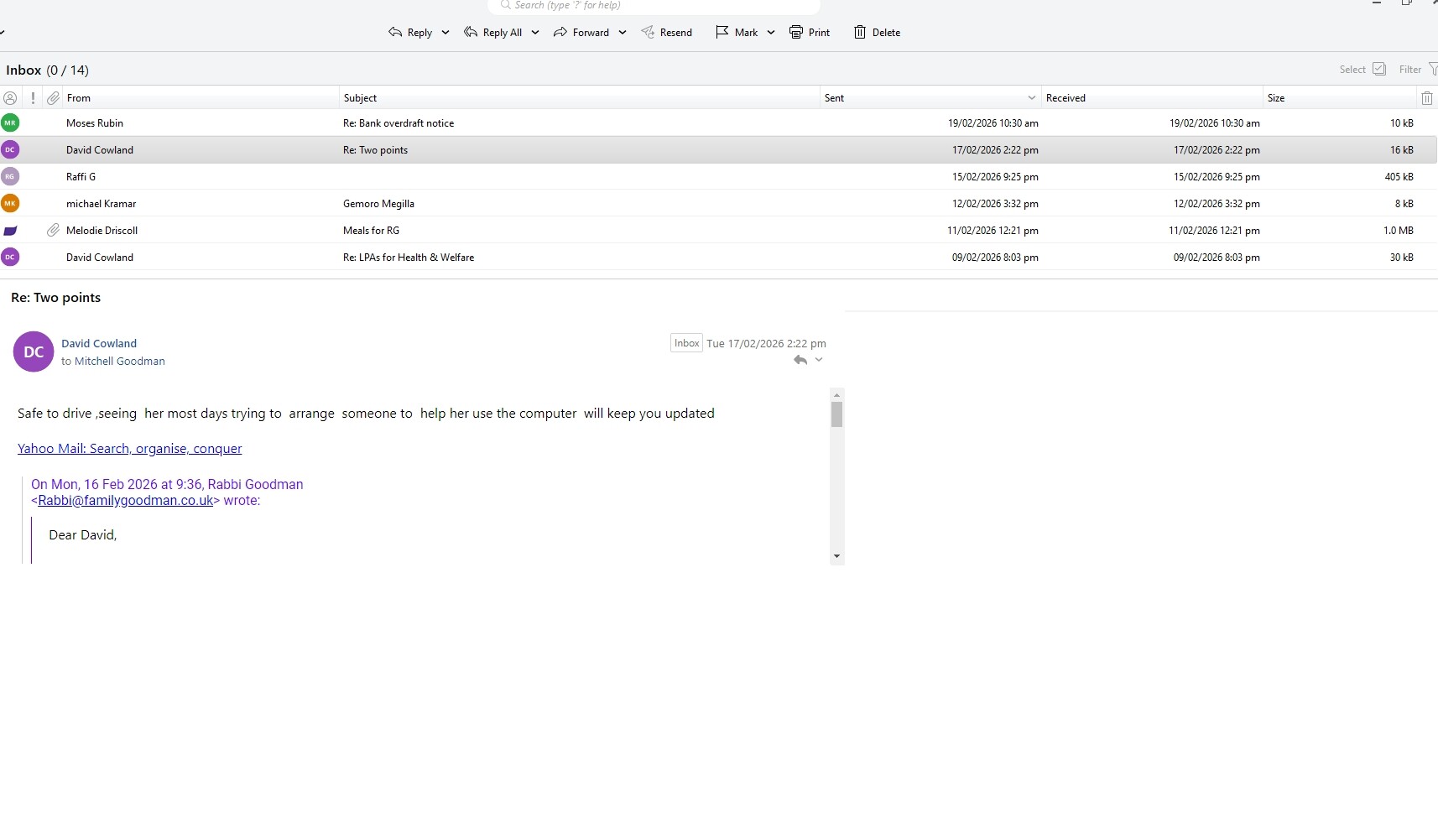The width and height of the screenshot is (1438, 828).
Task: Click the trash column header icon
Action: [x=1426, y=98]
